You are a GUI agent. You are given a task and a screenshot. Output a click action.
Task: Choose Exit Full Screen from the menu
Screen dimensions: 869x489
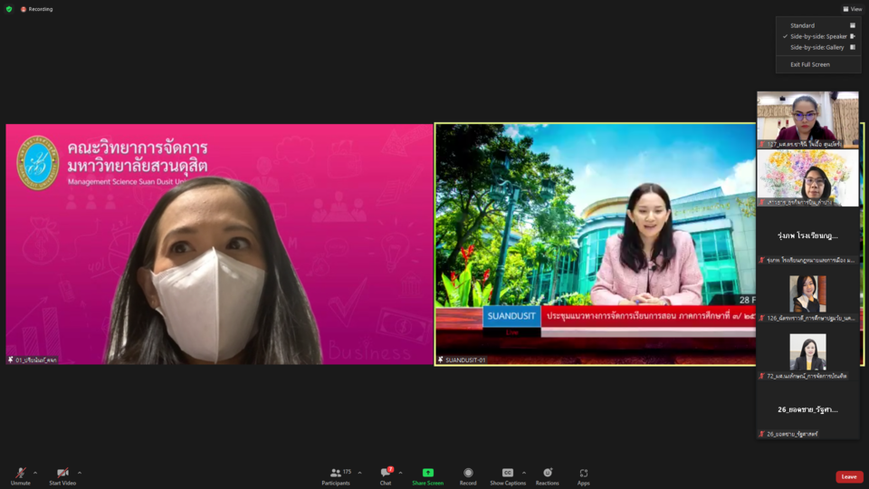[818, 64]
